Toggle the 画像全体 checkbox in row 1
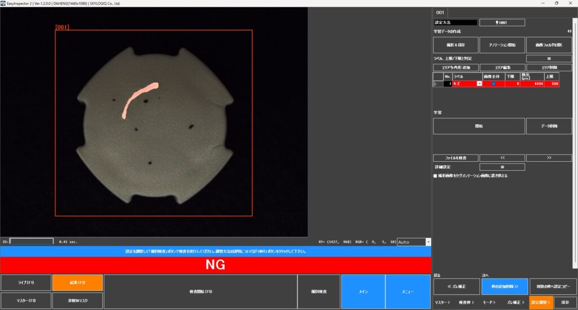The width and height of the screenshot is (578, 310). click(x=493, y=84)
